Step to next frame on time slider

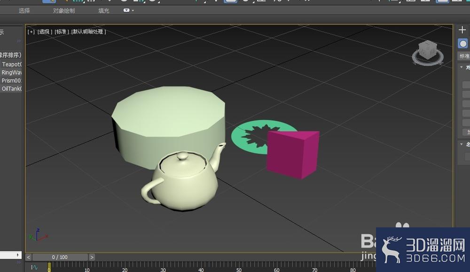92,257
